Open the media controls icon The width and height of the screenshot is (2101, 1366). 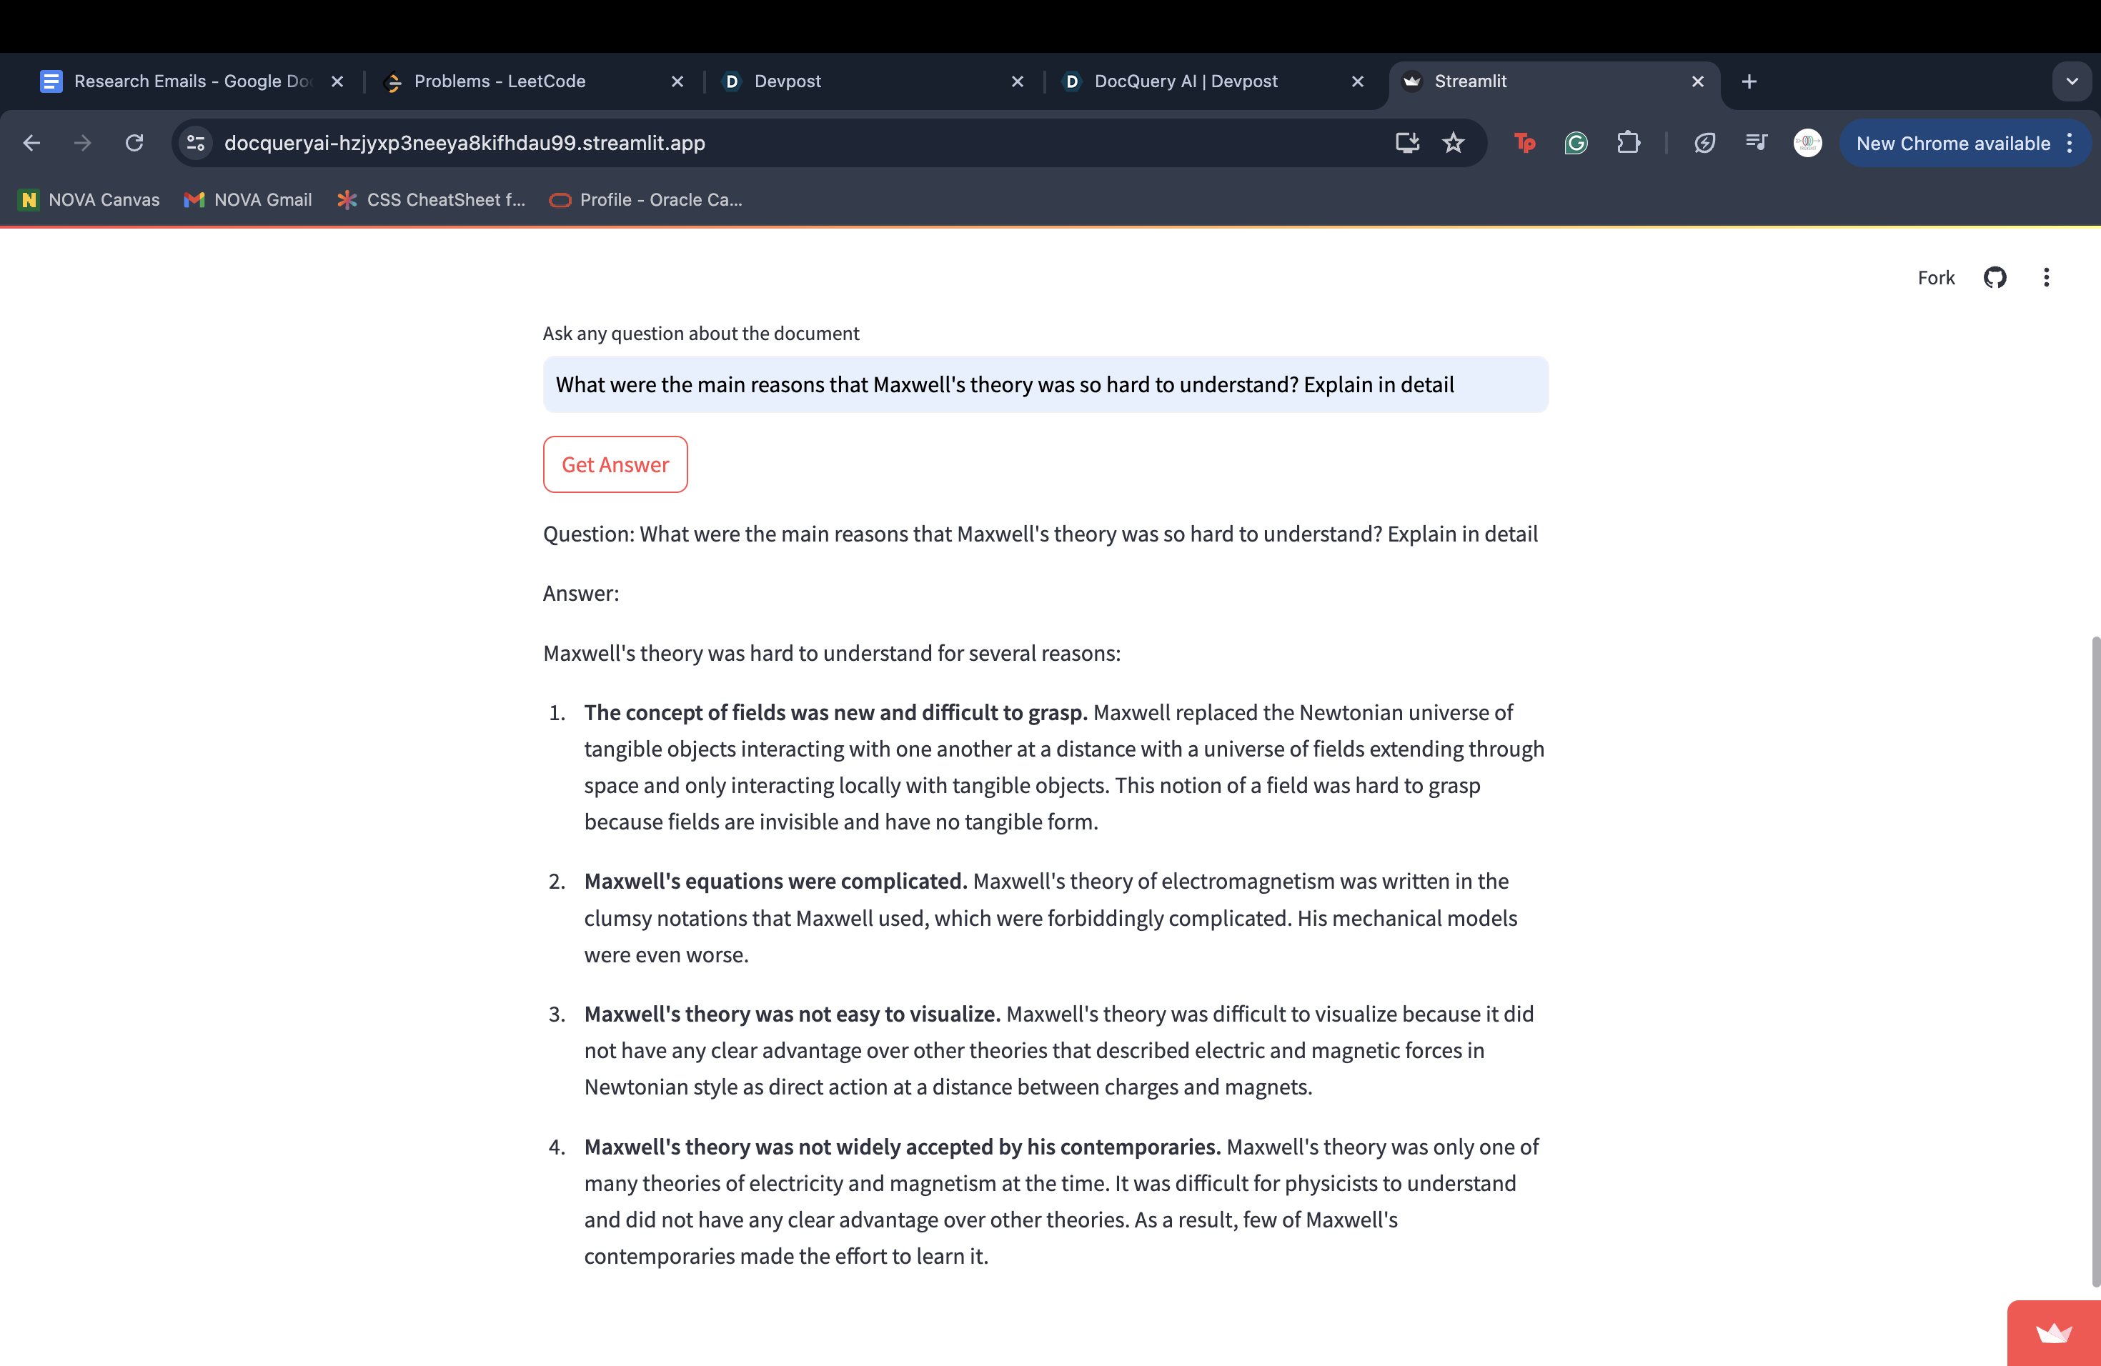pyautogui.click(x=1756, y=143)
